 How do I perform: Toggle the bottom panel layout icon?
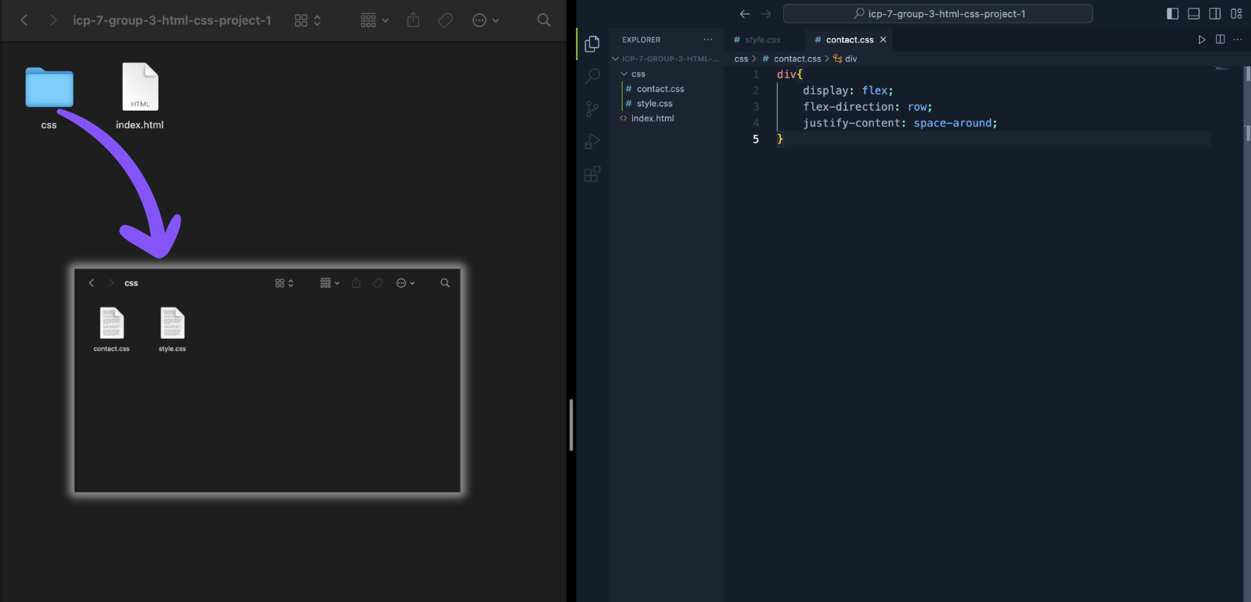[1194, 13]
